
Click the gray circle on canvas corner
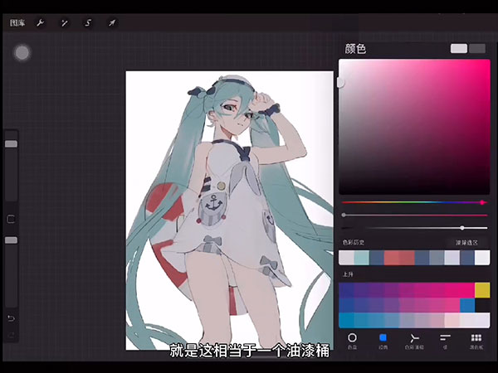(x=22, y=53)
